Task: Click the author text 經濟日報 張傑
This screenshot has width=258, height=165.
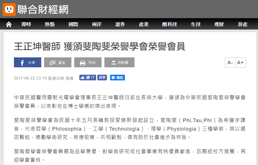Action: point(61,78)
